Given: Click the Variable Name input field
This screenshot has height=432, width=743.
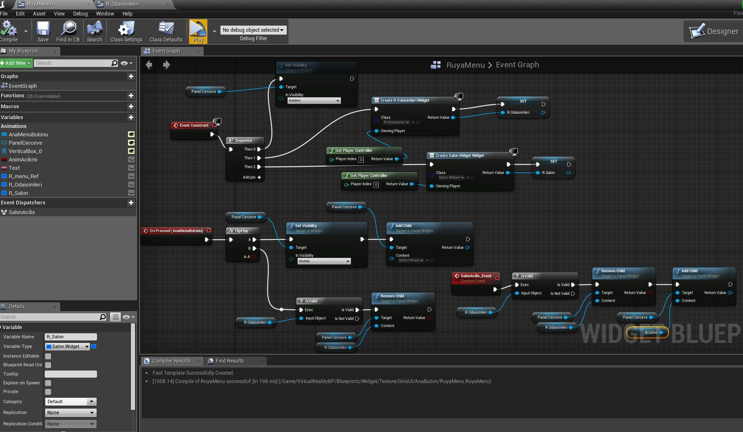Looking at the screenshot, I should tap(71, 337).
